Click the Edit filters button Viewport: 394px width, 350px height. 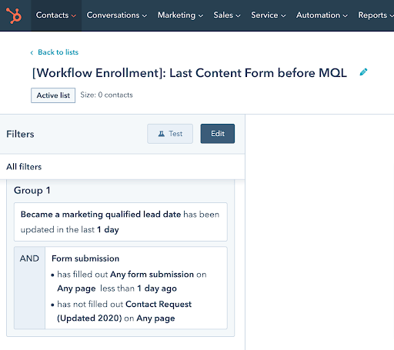pos(218,134)
